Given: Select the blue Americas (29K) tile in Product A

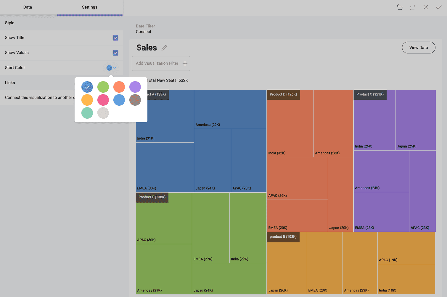Looking at the screenshot, I should 230,110.
